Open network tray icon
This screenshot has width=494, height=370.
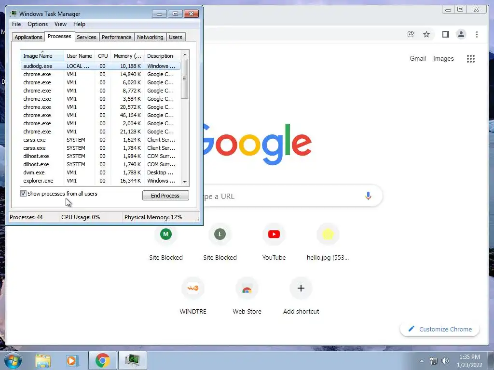[434, 361]
